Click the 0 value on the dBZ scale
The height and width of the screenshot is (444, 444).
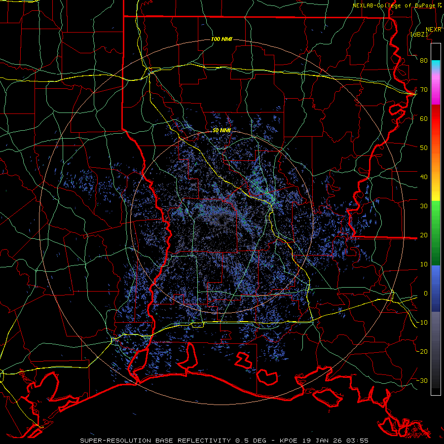(426, 294)
